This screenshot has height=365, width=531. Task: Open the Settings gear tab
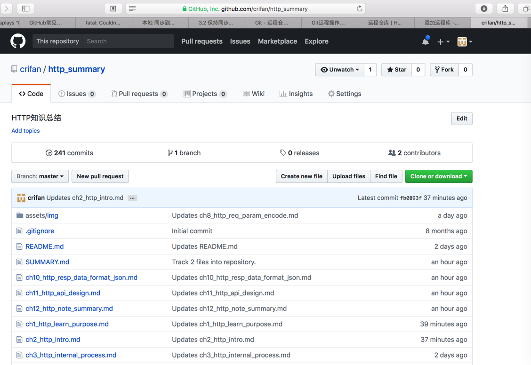point(345,94)
